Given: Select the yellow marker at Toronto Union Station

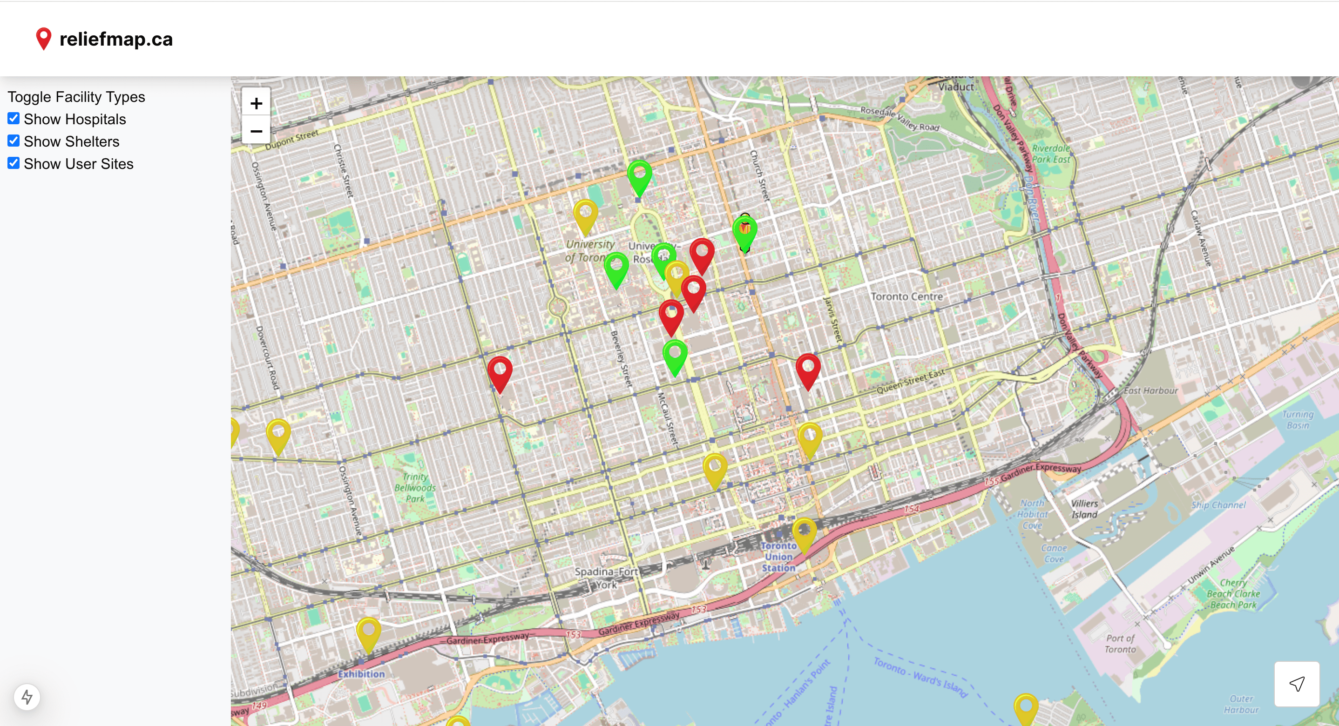Looking at the screenshot, I should (804, 532).
